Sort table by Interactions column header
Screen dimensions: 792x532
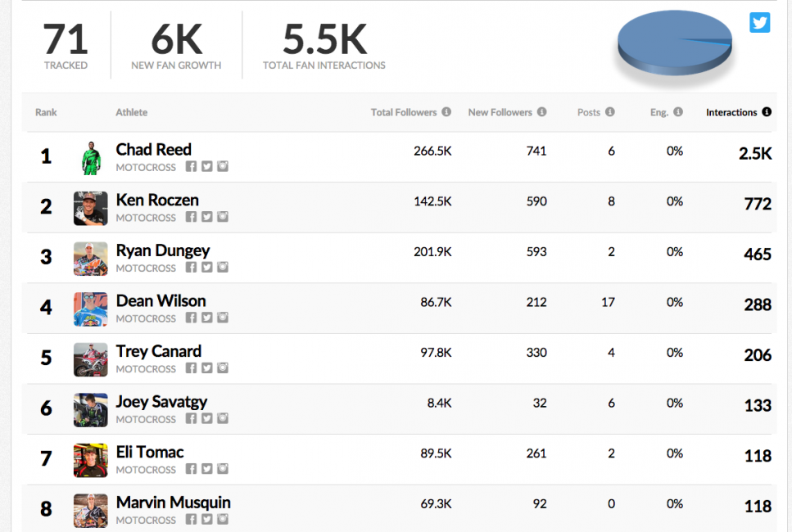tap(731, 112)
